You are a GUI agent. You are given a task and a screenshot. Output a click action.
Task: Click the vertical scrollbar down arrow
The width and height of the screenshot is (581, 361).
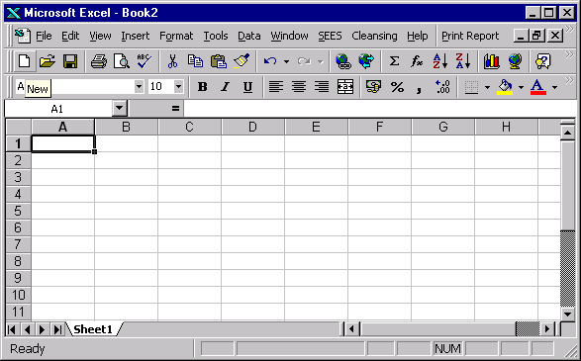point(567,314)
